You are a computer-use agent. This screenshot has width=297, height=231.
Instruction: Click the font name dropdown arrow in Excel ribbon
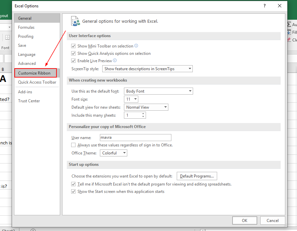9,27
